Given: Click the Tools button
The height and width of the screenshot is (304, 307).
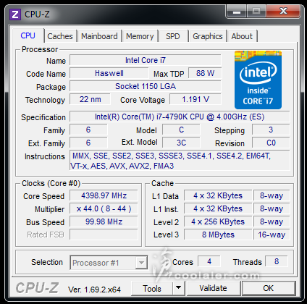Looking at the screenshot, I should [x=152, y=288].
